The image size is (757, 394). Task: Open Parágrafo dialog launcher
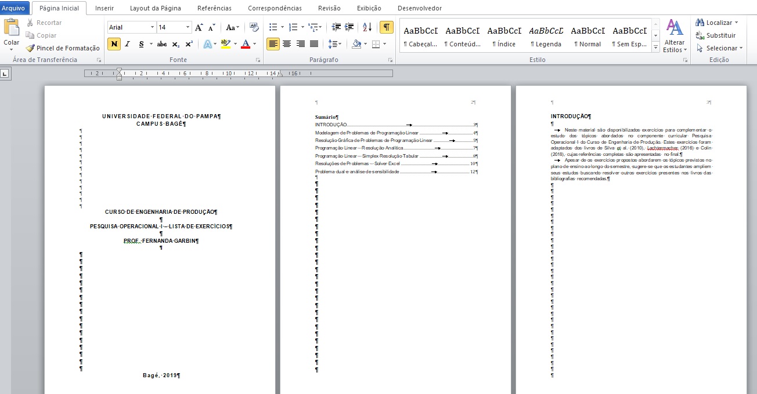pyautogui.click(x=391, y=60)
